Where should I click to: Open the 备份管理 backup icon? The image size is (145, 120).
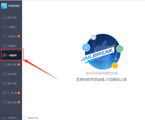tap(5, 74)
